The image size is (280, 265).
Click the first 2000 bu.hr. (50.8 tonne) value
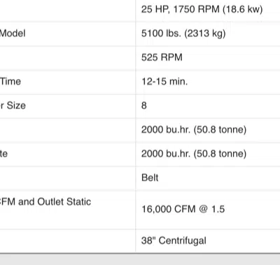tap(194, 129)
